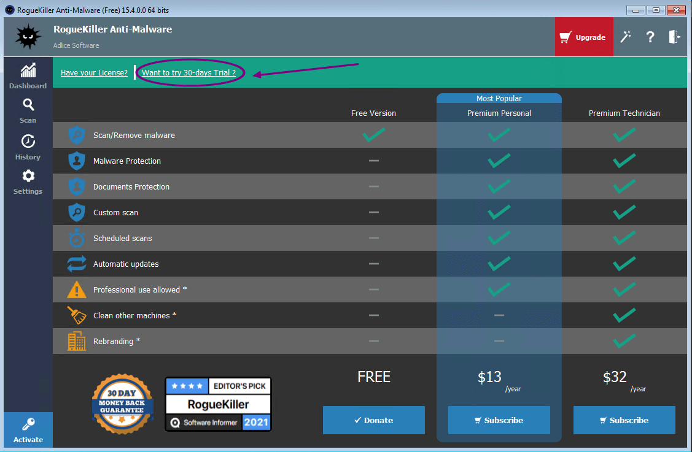
Task: Open Settings in the sidebar
Action: point(28,182)
